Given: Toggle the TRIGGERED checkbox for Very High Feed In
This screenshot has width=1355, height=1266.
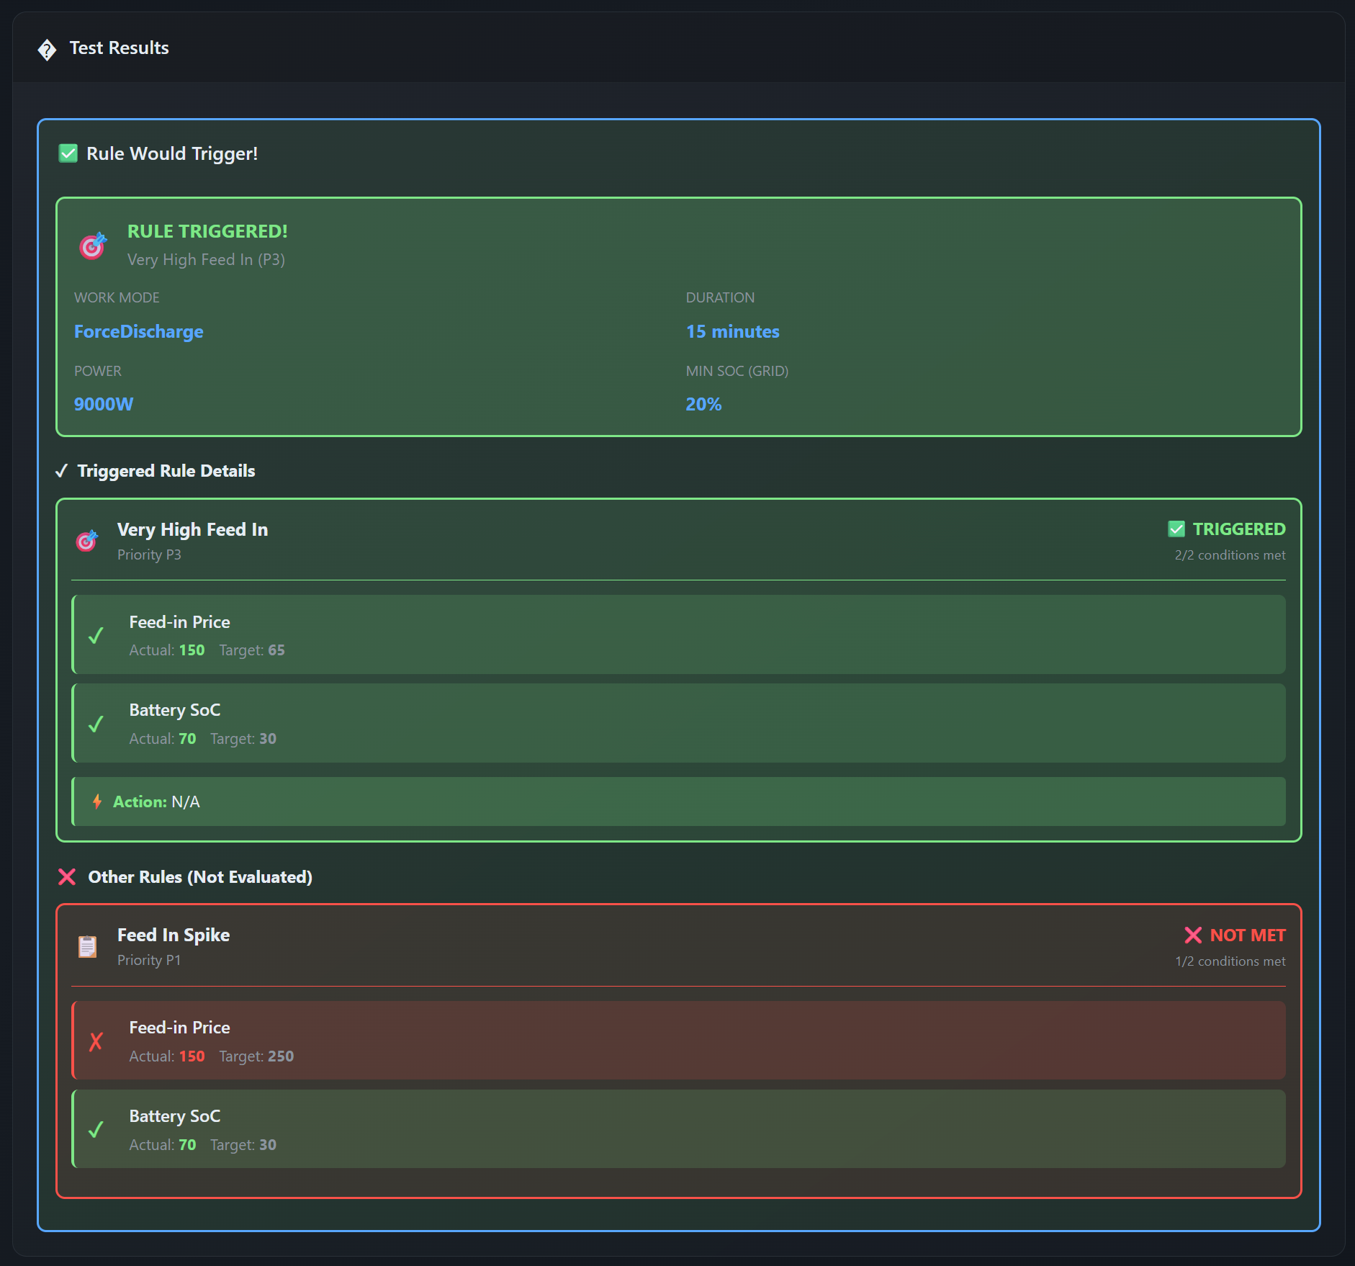Looking at the screenshot, I should [1176, 529].
